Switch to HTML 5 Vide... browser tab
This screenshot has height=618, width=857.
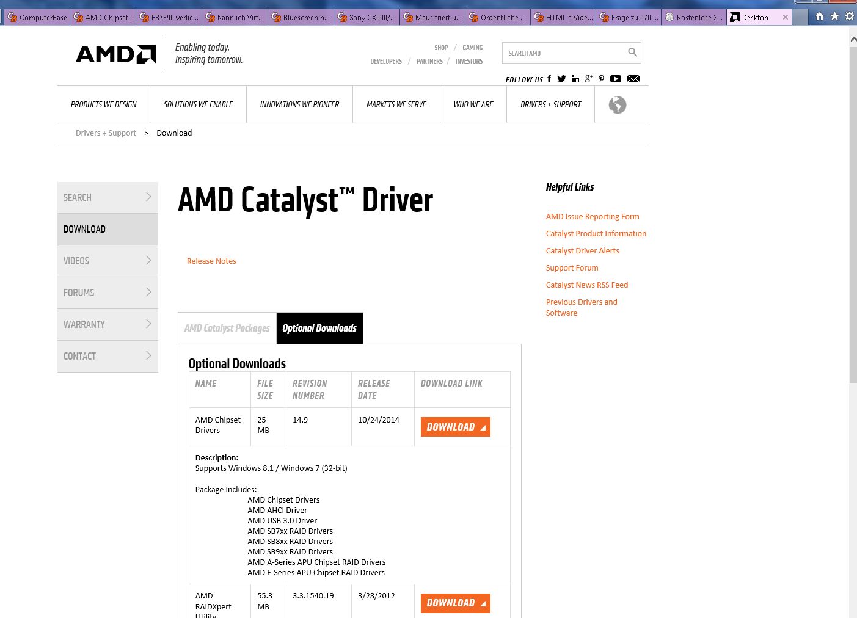point(564,18)
